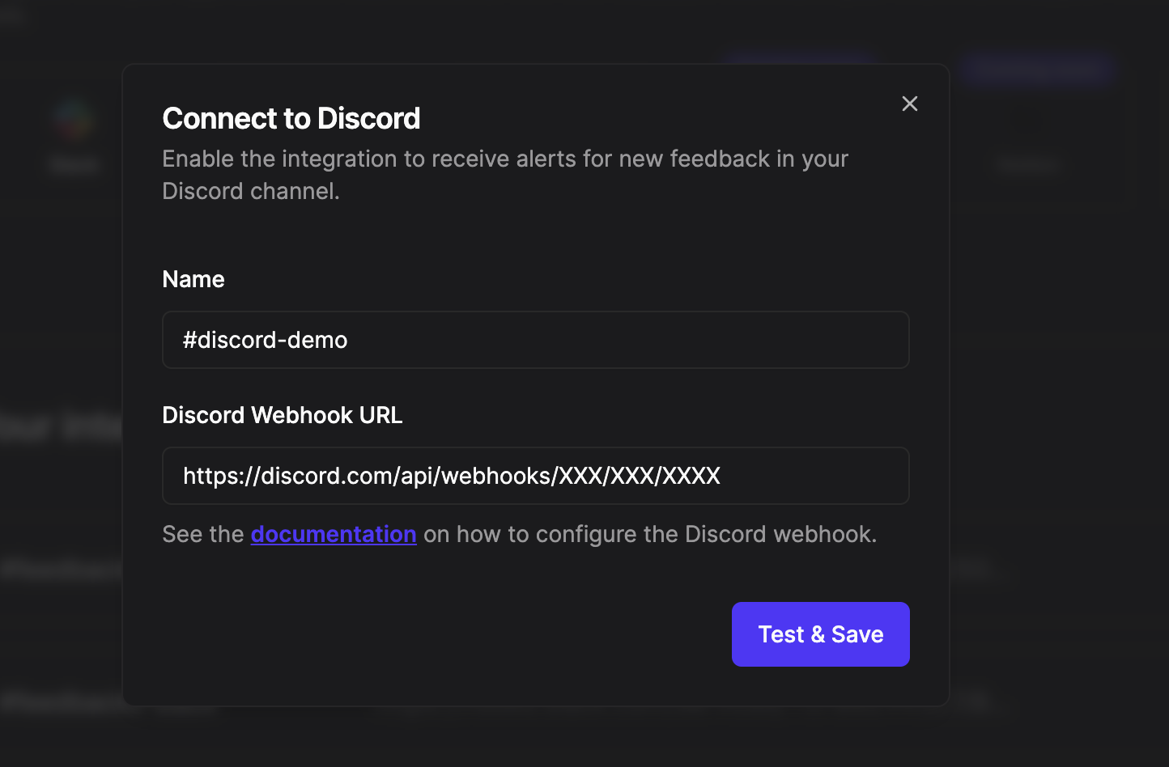Save the Discord connection via Test & Save
Viewport: 1169px width, 767px height.
pos(820,634)
